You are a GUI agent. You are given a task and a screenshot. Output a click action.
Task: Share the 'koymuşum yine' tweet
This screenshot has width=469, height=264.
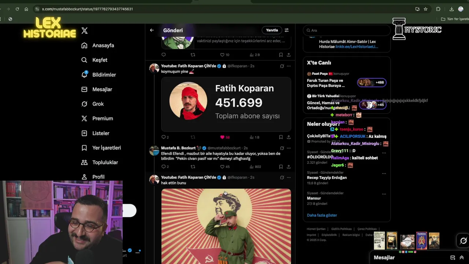[x=289, y=137]
